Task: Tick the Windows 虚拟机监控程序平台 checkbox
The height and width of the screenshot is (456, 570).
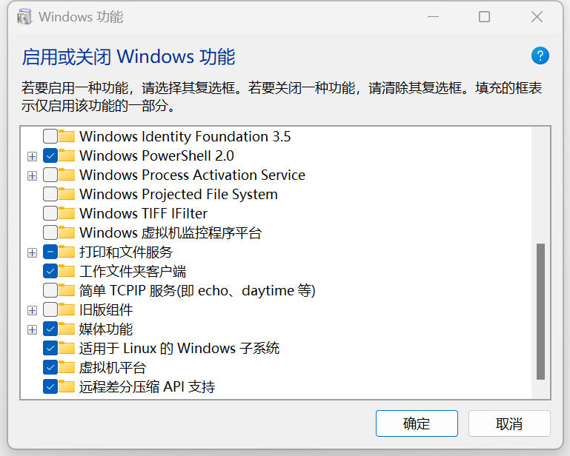Action: (x=50, y=232)
